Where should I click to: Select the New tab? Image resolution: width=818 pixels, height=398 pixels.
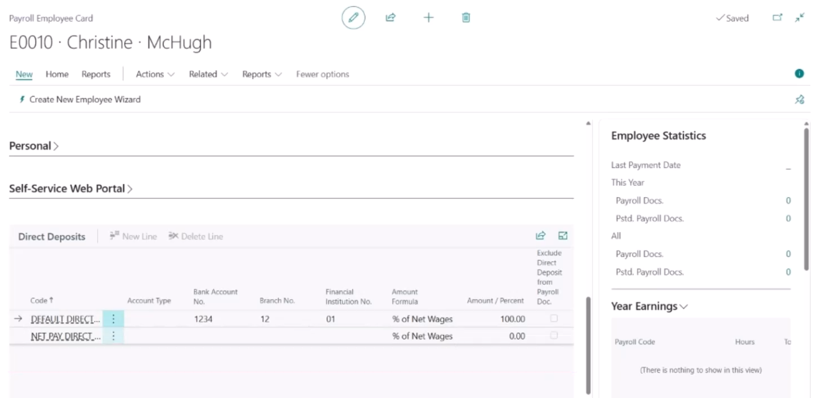pyautogui.click(x=24, y=74)
